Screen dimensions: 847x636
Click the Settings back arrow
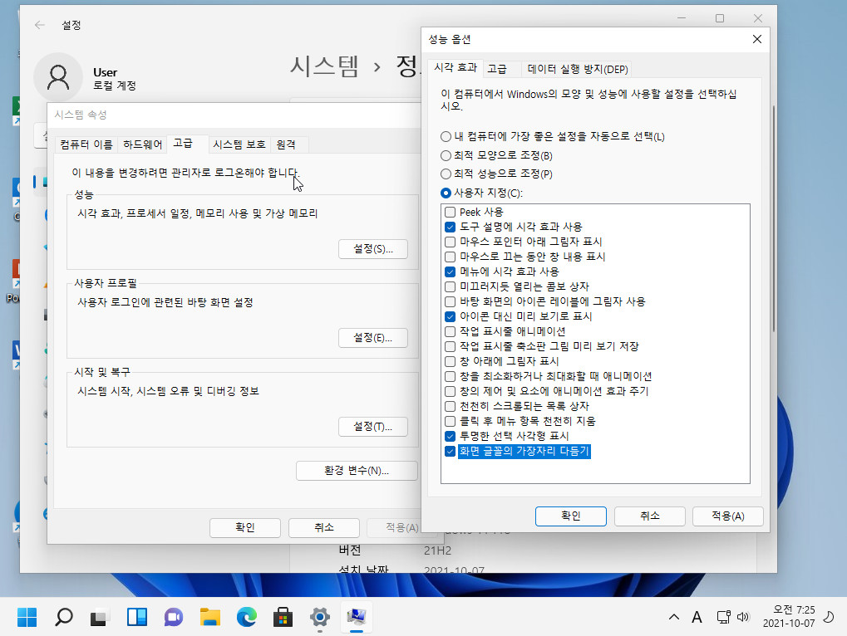coord(39,25)
